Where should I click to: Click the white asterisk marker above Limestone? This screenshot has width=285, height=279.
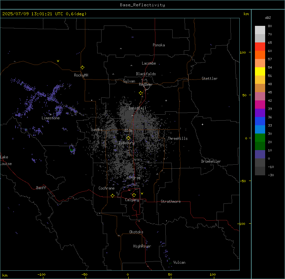pyautogui.click(x=51, y=115)
